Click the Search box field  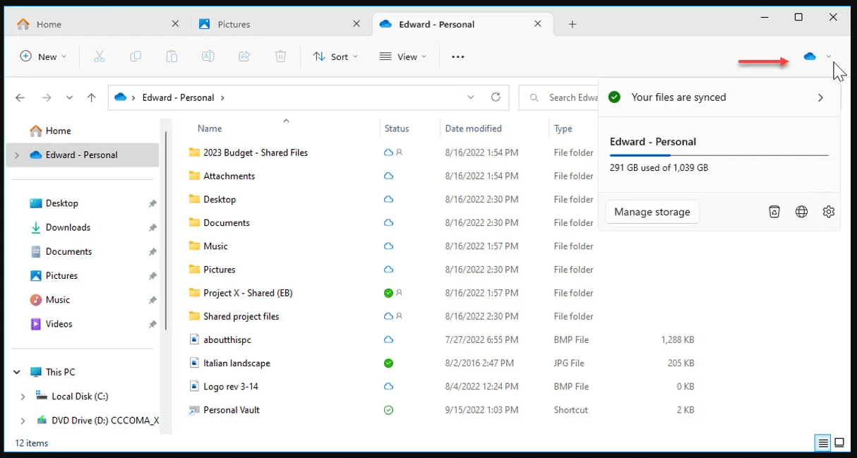click(x=558, y=97)
